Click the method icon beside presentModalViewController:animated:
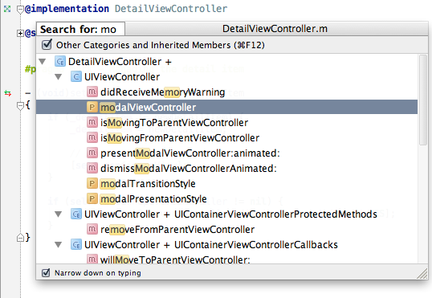 click(92, 153)
